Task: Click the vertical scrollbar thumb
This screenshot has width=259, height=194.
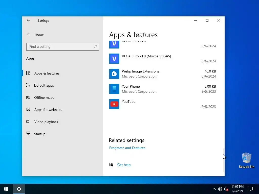Action: click(224, 160)
